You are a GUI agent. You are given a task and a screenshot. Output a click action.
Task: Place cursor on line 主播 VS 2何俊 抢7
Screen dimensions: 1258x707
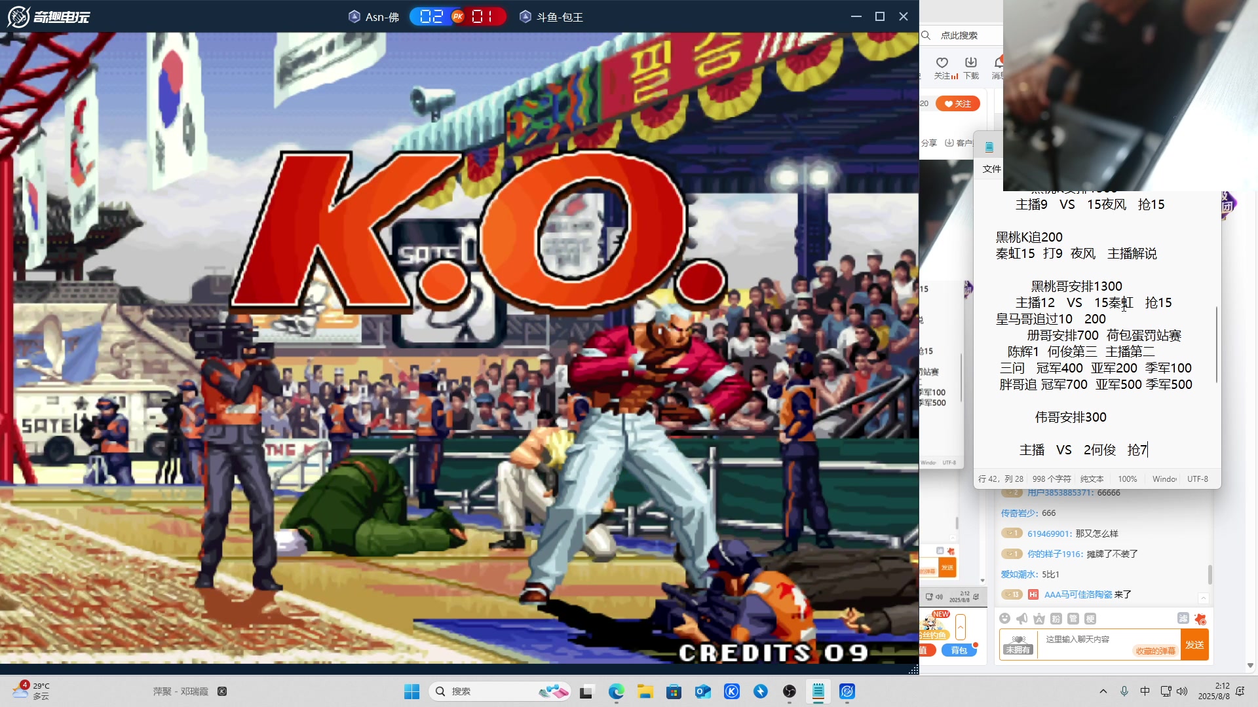(1083, 450)
